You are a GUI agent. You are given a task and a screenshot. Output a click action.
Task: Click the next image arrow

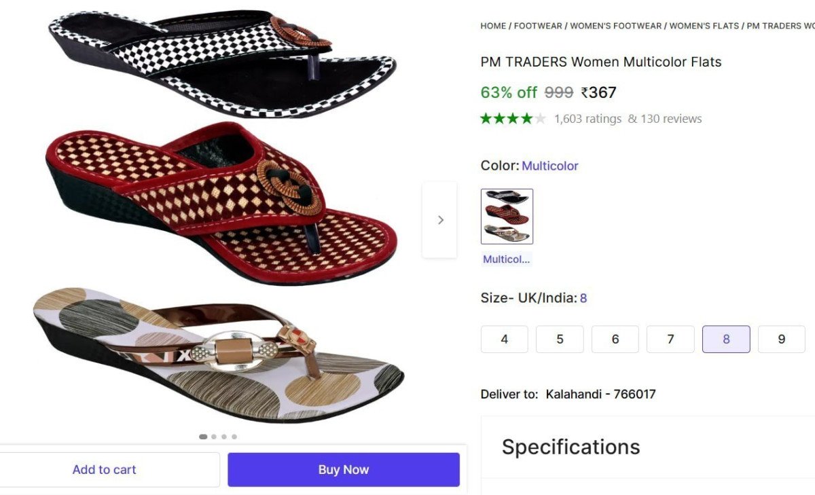pos(440,219)
